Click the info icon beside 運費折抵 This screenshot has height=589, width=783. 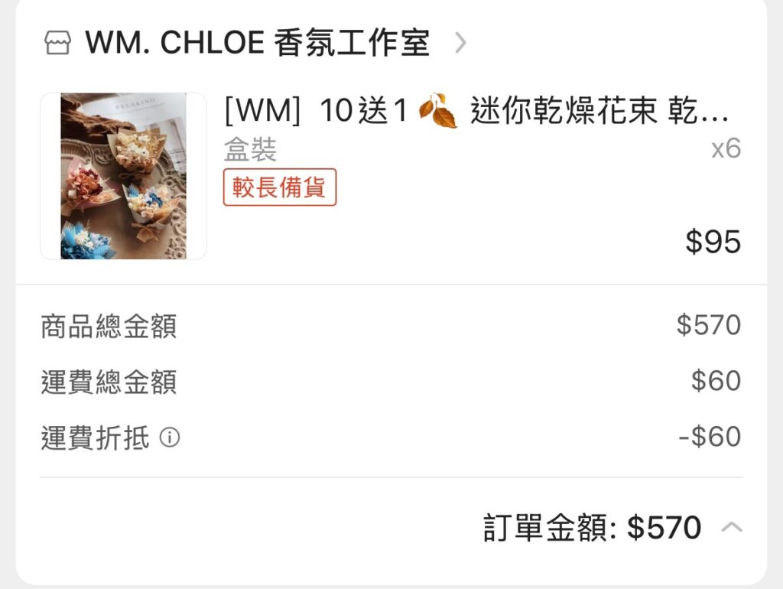click(x=170, y=438)
